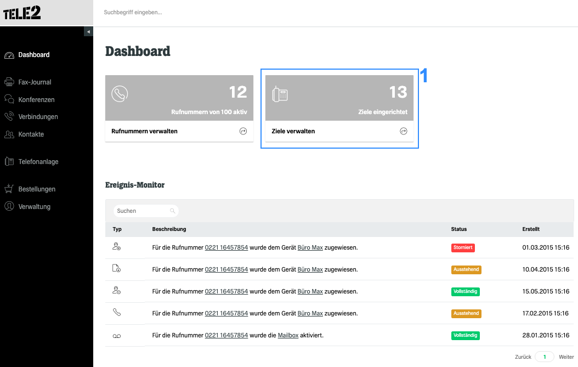Click document type icon in 10.04.2015 row
This screenshot has height=367, width=578.
click(116, 268)
